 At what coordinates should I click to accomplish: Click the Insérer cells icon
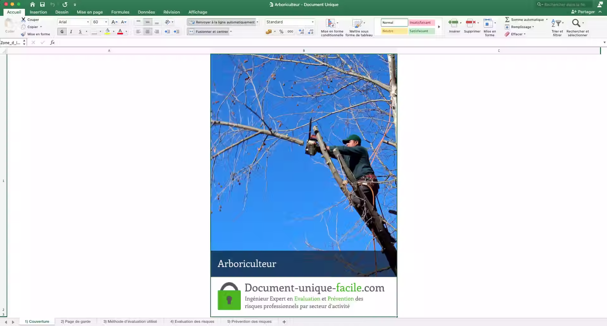[x=454, y=27]
